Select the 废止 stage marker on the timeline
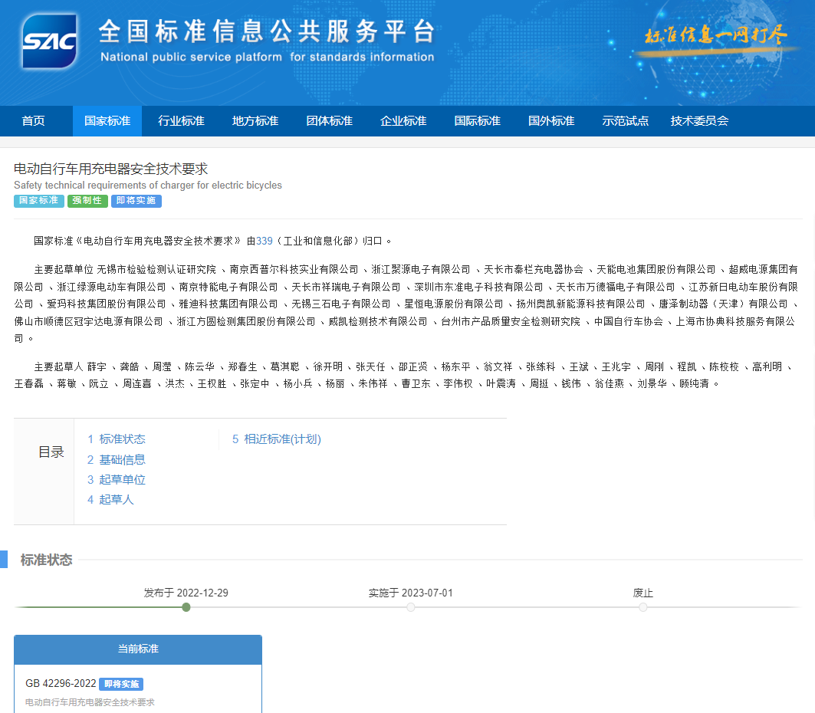This screenshot has height=713, width=815. click(642, 606)
